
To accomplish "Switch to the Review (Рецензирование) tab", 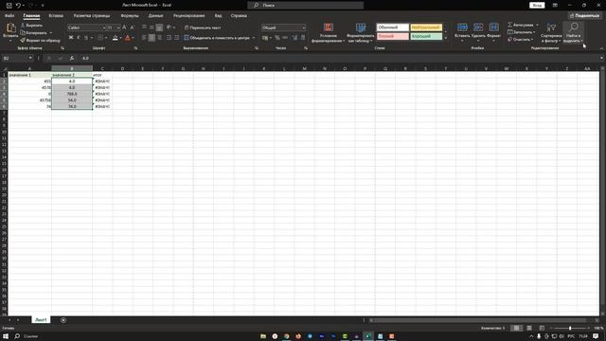I will click(x=189, y=16).
